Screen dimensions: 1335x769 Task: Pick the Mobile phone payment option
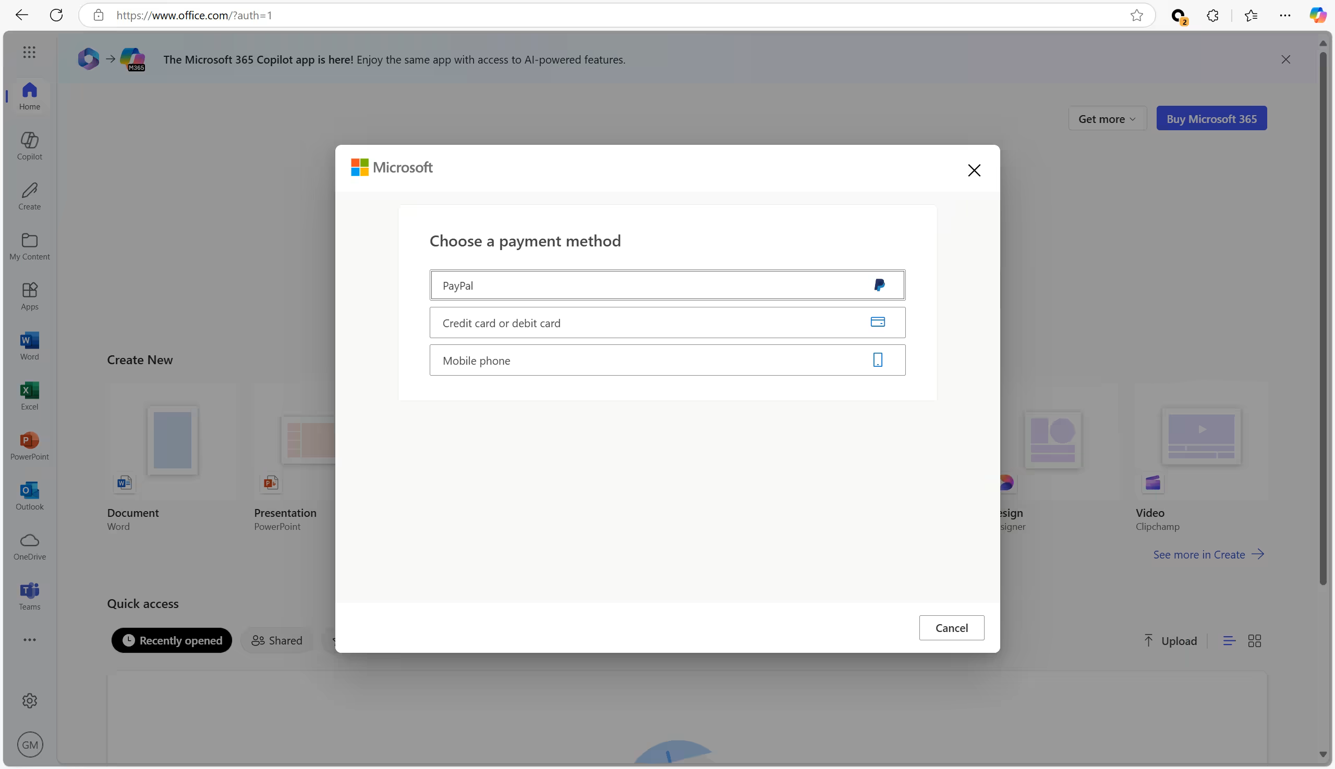pos(667,360)
